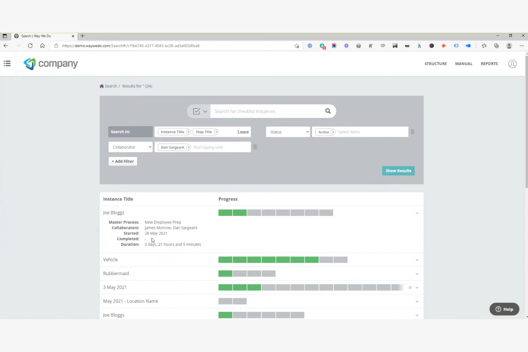Switch to the MANUAL section
Viewport: 528px width, 352px height.
tap(463, 63)
